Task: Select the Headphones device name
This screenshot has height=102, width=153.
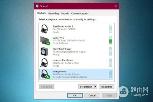Action: point(60,71)
